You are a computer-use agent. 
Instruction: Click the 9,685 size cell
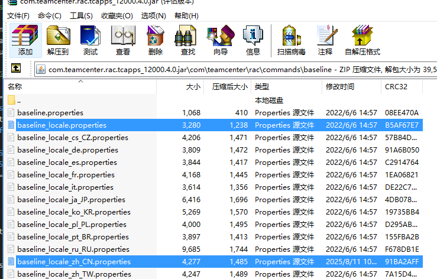tap(191, 249)
